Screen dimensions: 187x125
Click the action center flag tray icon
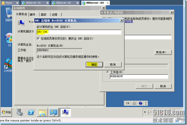click(x=149, y=112)
